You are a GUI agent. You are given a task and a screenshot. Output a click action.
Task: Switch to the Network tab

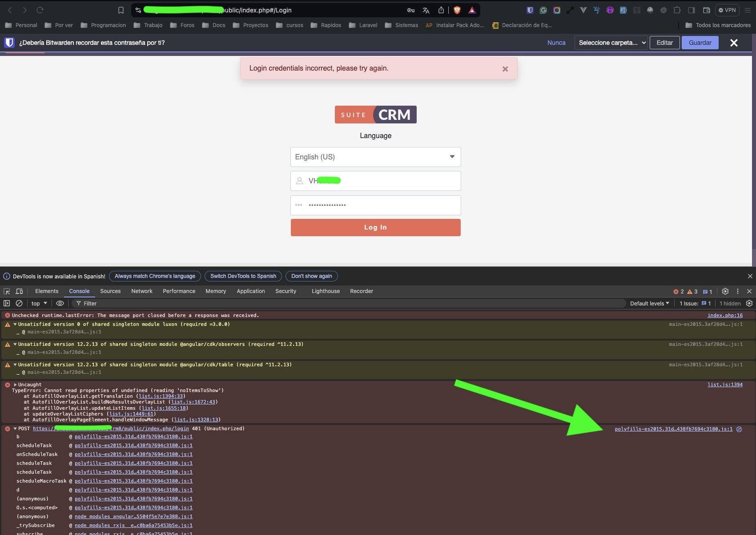142,291
